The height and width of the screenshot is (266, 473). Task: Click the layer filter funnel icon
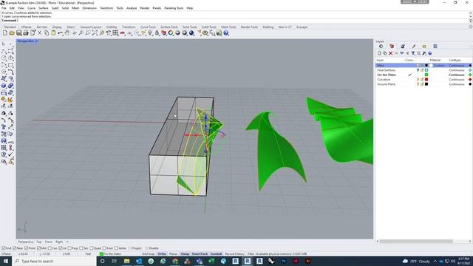tap(413, 53)
